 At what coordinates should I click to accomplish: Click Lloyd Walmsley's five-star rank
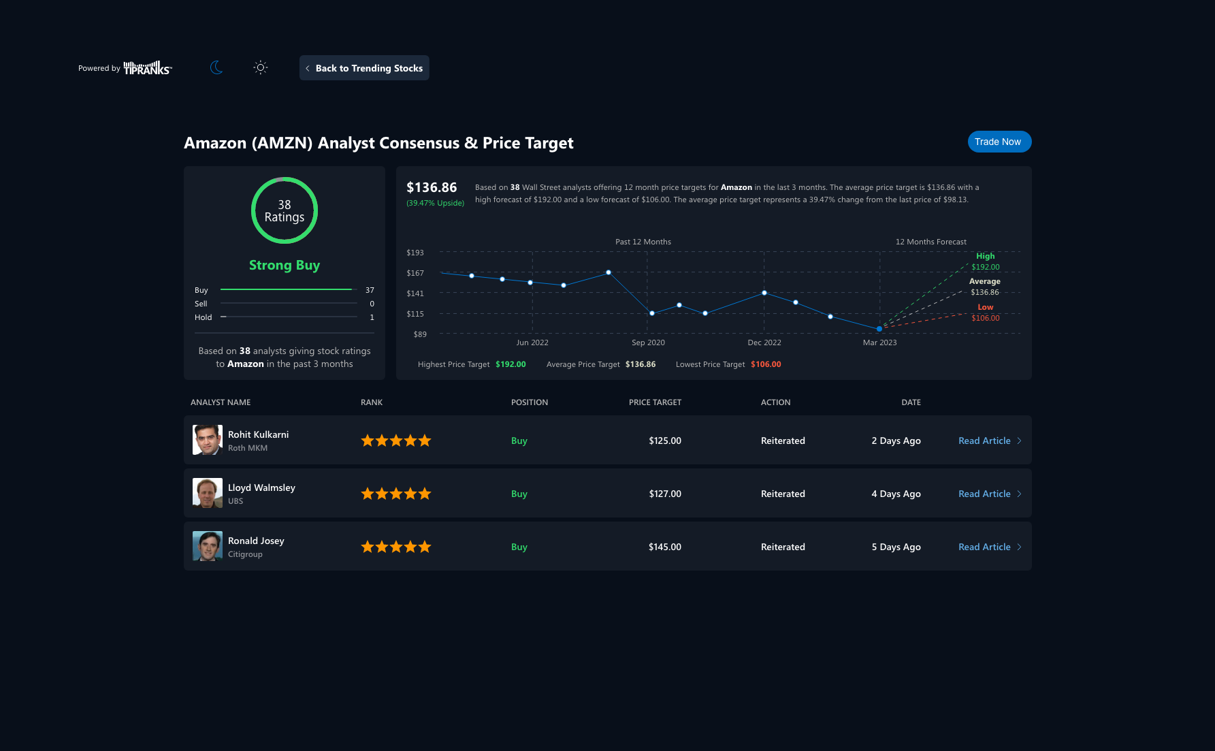(x=396, y=494)
